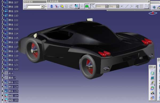Click the first icon in right floating palette
Viewport: 160px width, 103px height.
152,73
